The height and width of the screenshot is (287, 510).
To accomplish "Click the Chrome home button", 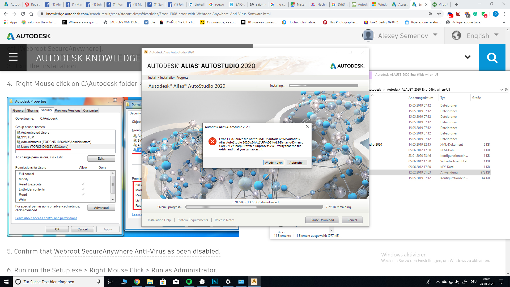I will [x=31, y=14].
